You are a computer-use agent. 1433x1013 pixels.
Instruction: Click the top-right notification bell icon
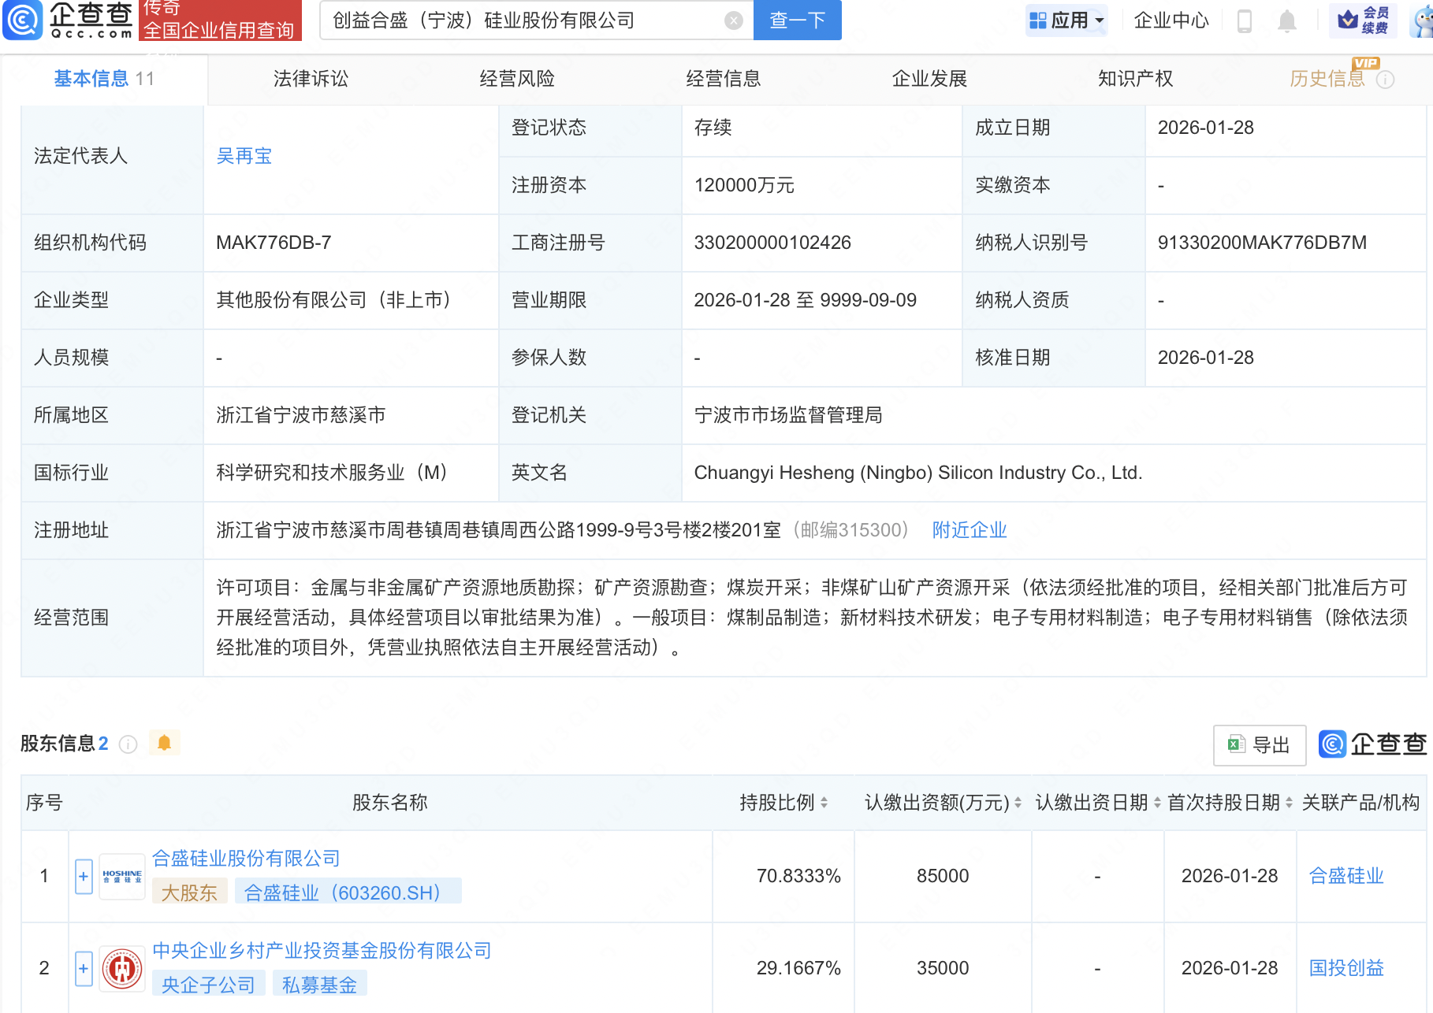pyautogui.click(x=1286, y=21)
